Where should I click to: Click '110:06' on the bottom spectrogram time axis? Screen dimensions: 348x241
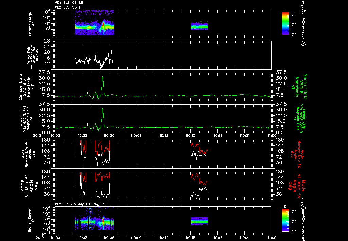pyautogui.click(x=109, y=238)
